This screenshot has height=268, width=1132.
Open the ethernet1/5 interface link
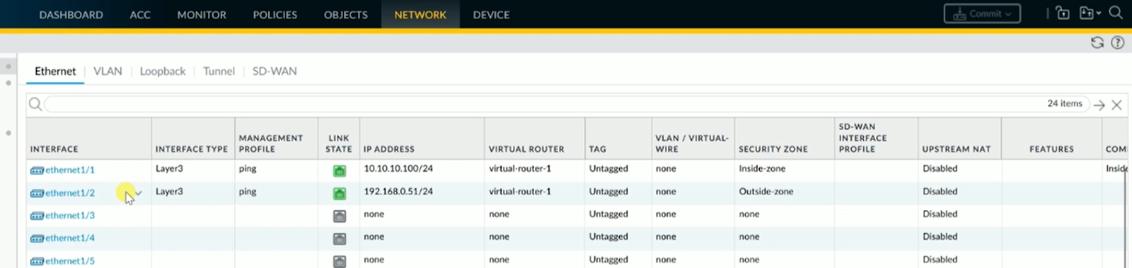[70, 261]
